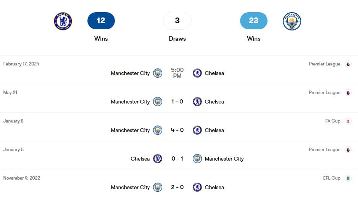Image resolution: width=358 pixels, height=199 pixels.
Task: Click Chelsea badge in the 0 - 1 match
Action: point(158,159)
